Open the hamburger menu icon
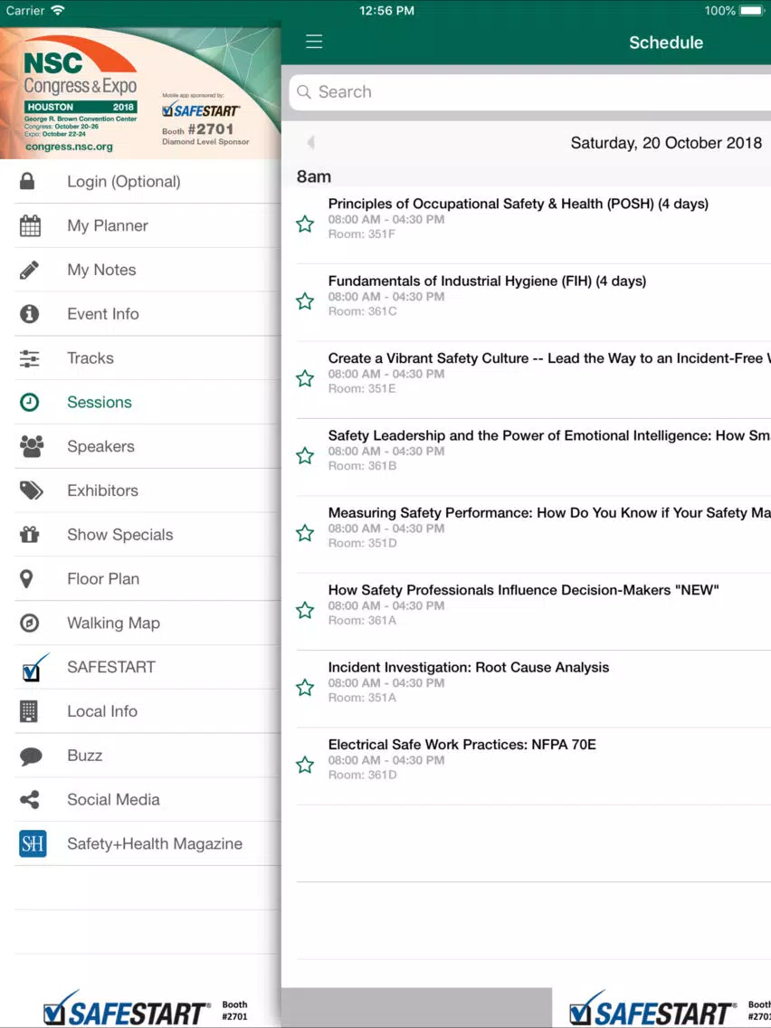 pyautogui.click(x=314, y=42)
